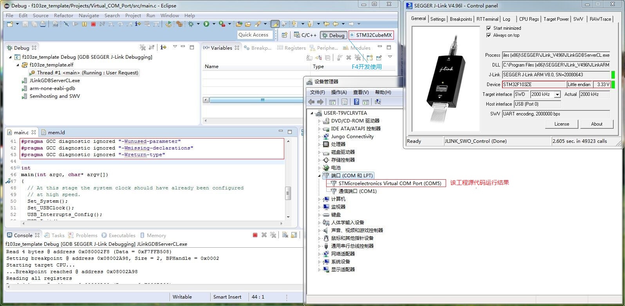Open dropdown arrow next to green Run icon

click(214, 24)
